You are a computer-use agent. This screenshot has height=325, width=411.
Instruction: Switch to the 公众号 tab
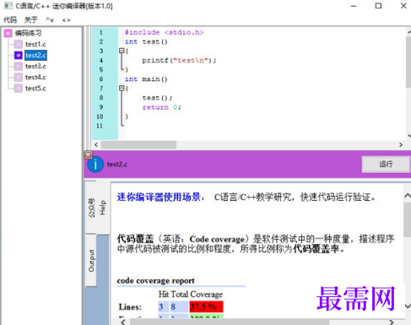point(91,208)
